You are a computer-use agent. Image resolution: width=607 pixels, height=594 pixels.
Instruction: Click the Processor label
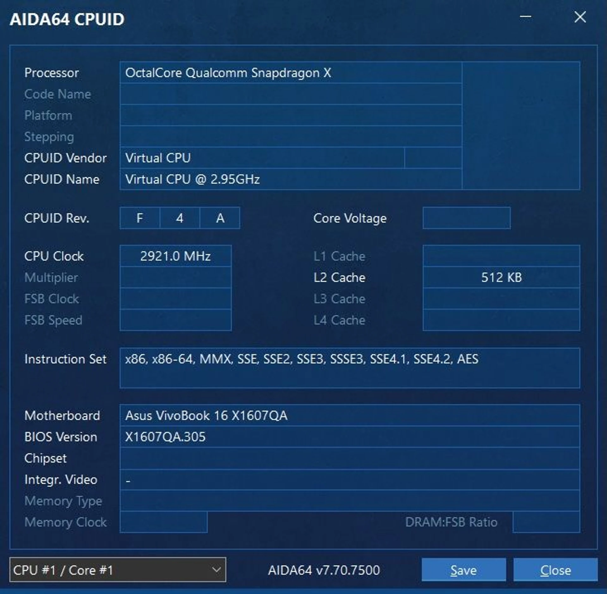(52, 73)
